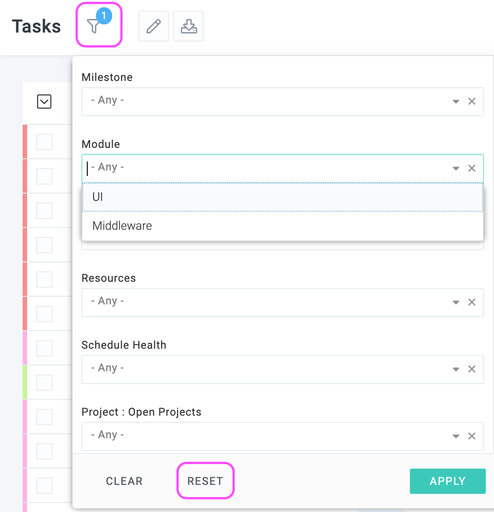Clear the Open Projects field with X
Viewport: 494px width, 512px height.
[472, 436]
